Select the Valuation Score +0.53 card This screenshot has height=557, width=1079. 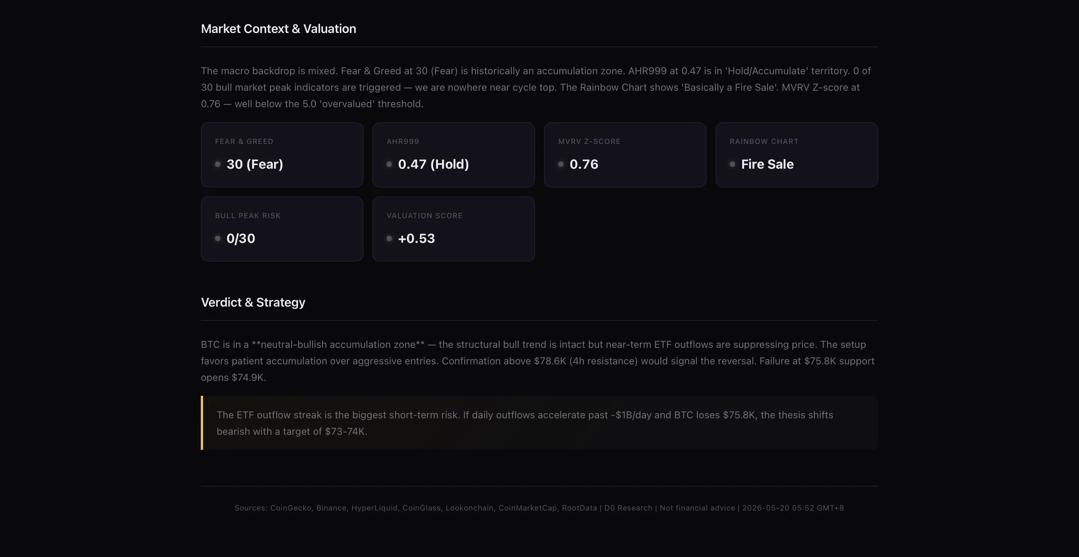(453, 229)
